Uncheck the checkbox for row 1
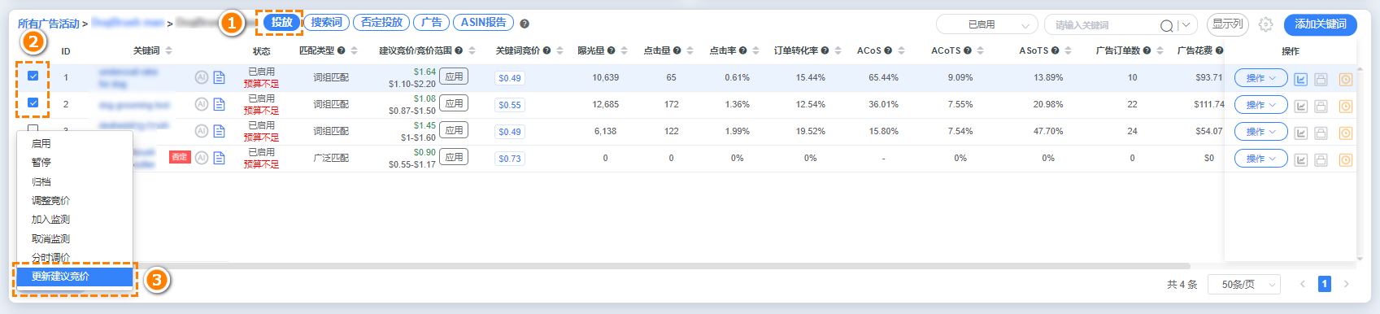 [33, 76]
